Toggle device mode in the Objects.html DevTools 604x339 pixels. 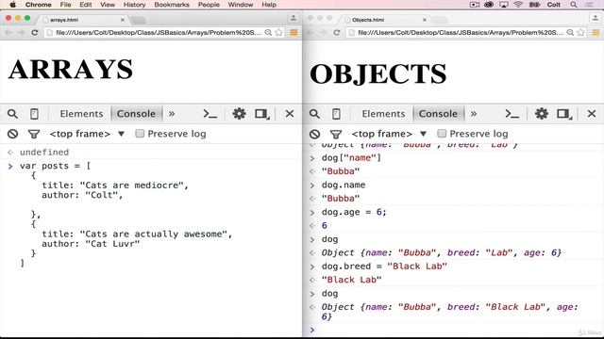336,114
